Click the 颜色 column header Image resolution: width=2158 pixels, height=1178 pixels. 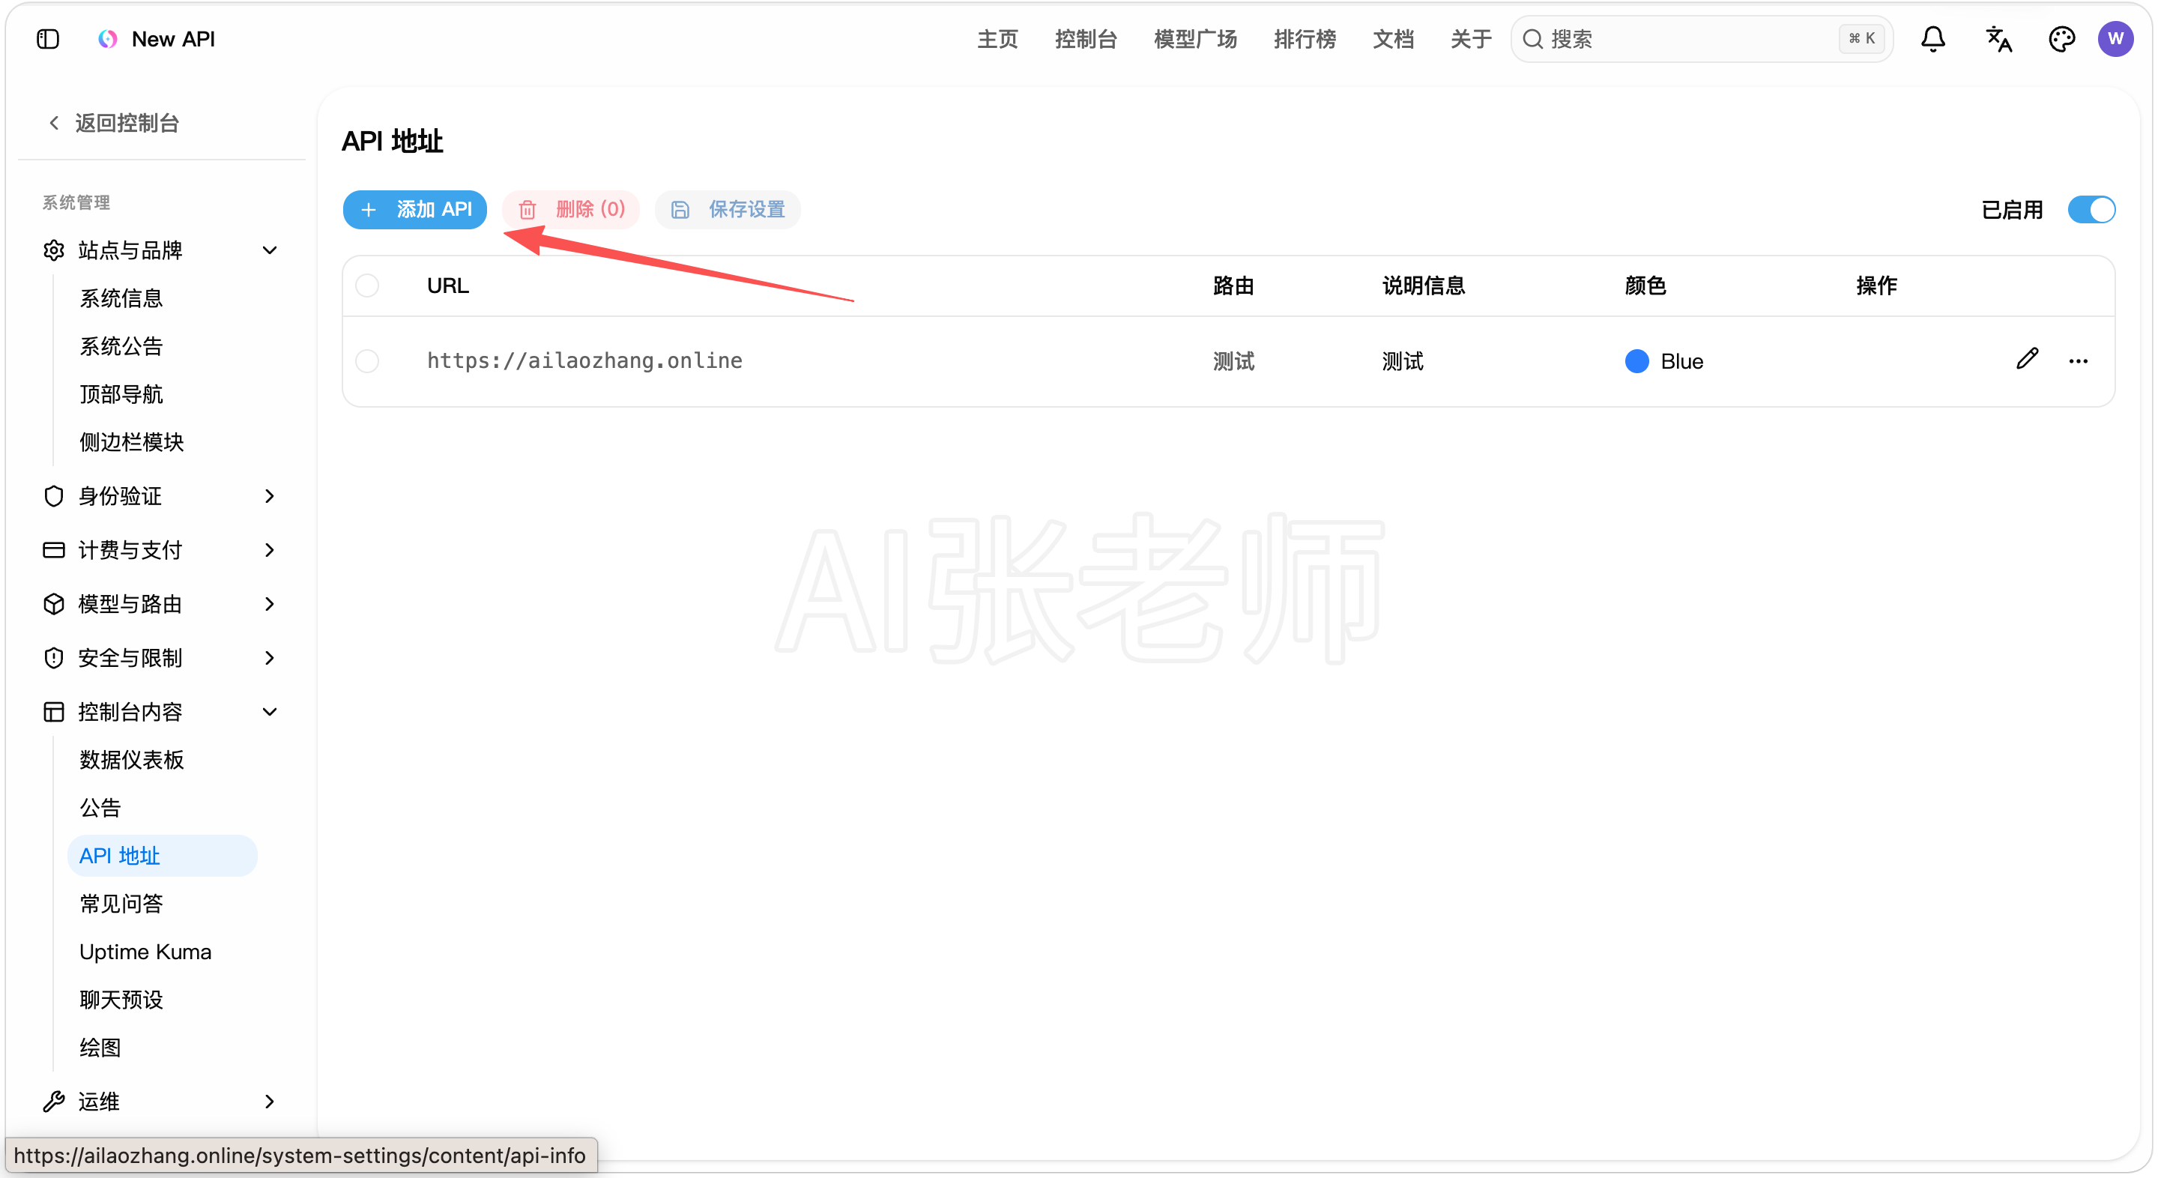point(1645,286)
